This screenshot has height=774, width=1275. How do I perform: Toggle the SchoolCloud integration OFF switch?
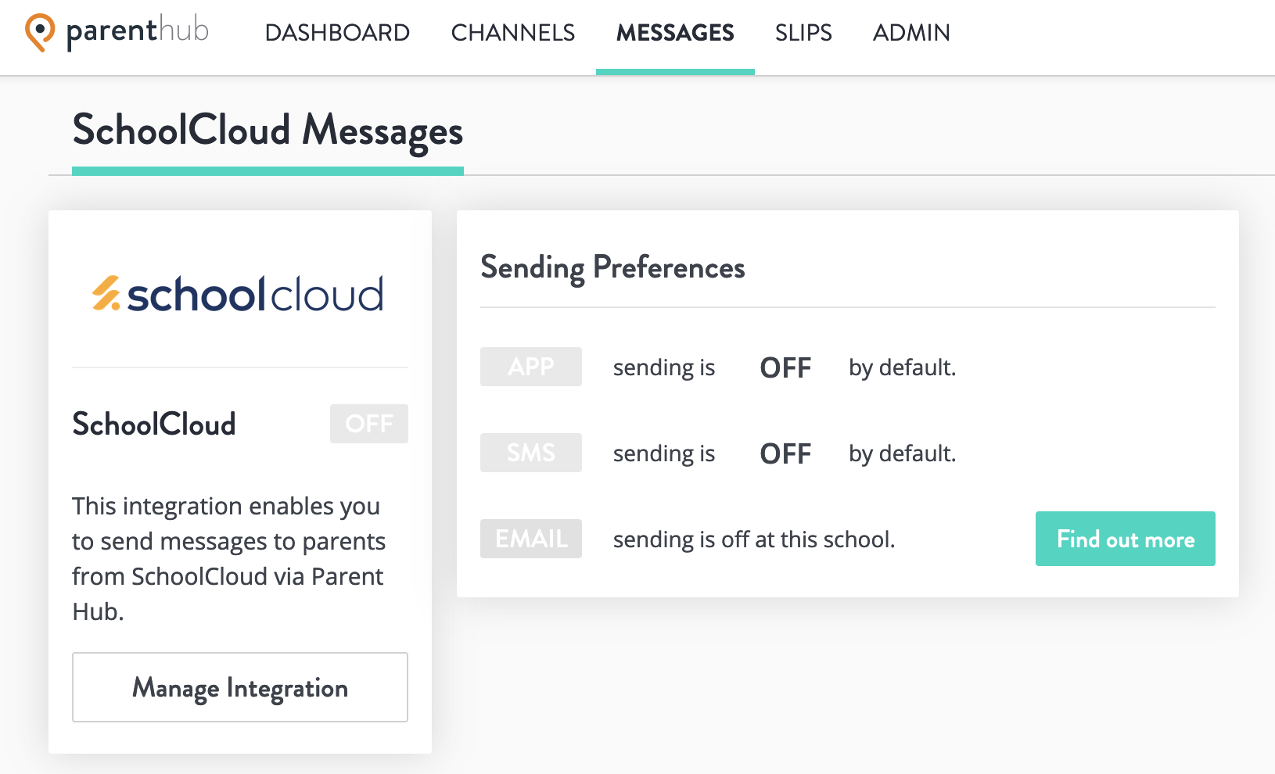coord(368,423)
